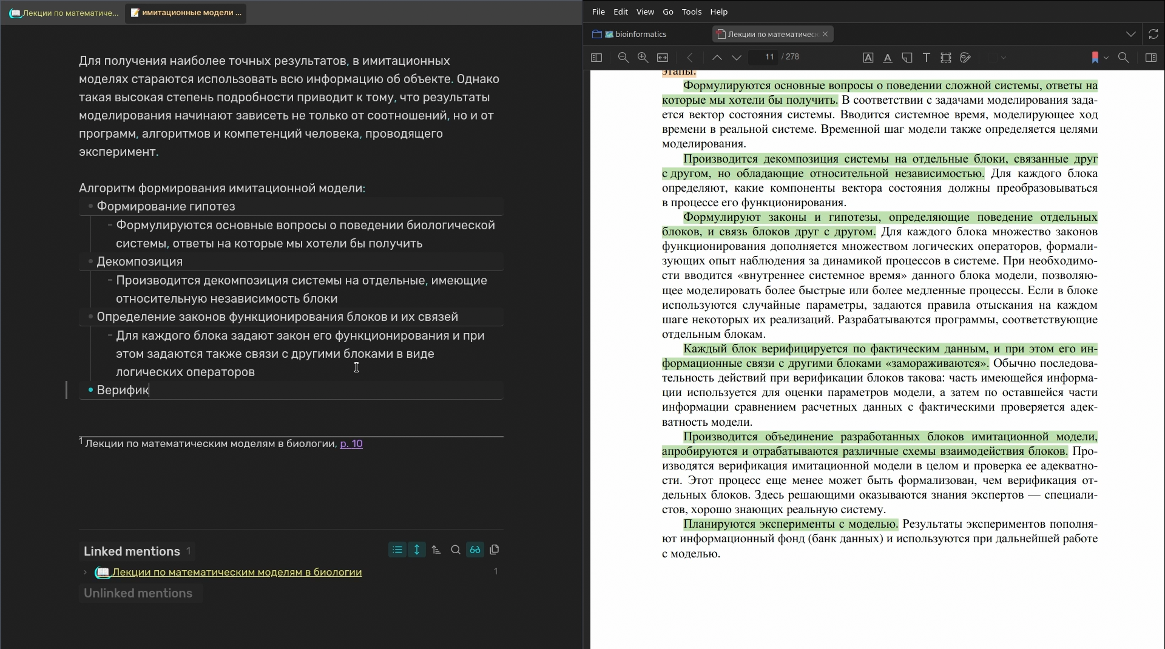Click the highlight 'Производится декомпозиция системы'
Screen dimensions: 1165x649
880,166
